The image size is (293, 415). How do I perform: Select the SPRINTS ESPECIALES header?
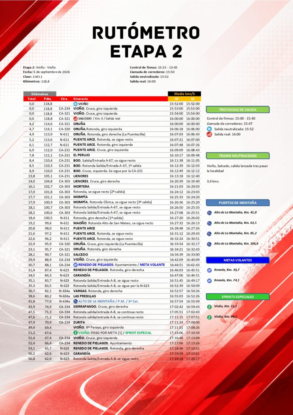click(x=238, y=297)
